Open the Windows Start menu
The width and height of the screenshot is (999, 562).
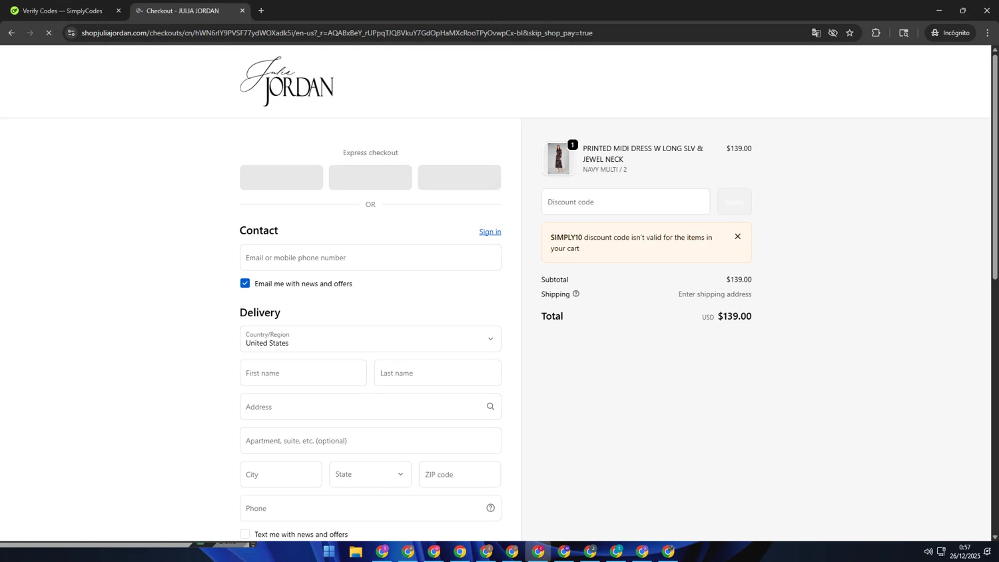click(x=329, y=551)
